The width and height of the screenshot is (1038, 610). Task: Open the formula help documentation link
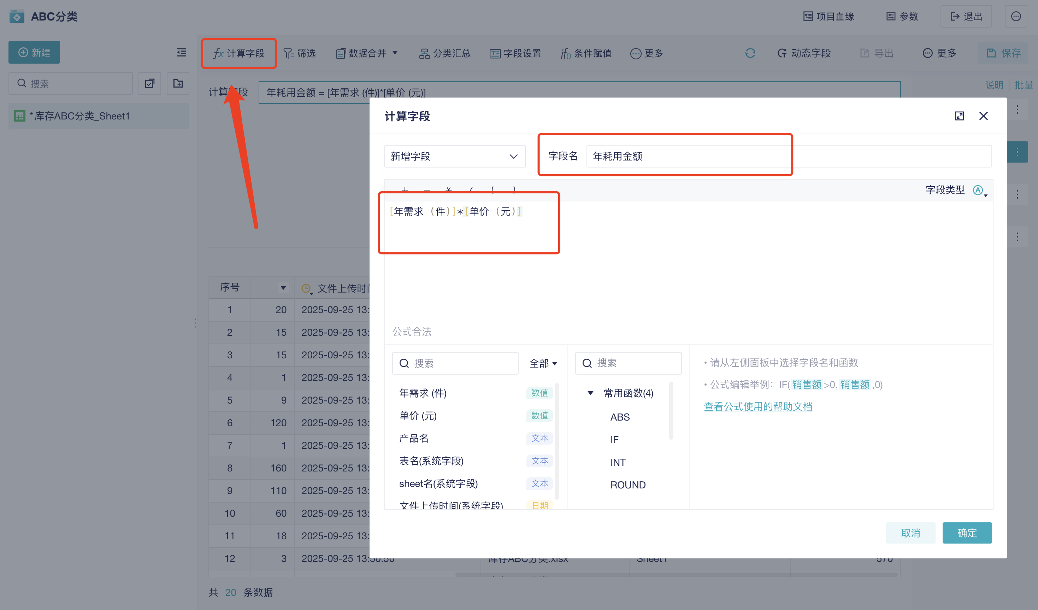coord(758,406)
